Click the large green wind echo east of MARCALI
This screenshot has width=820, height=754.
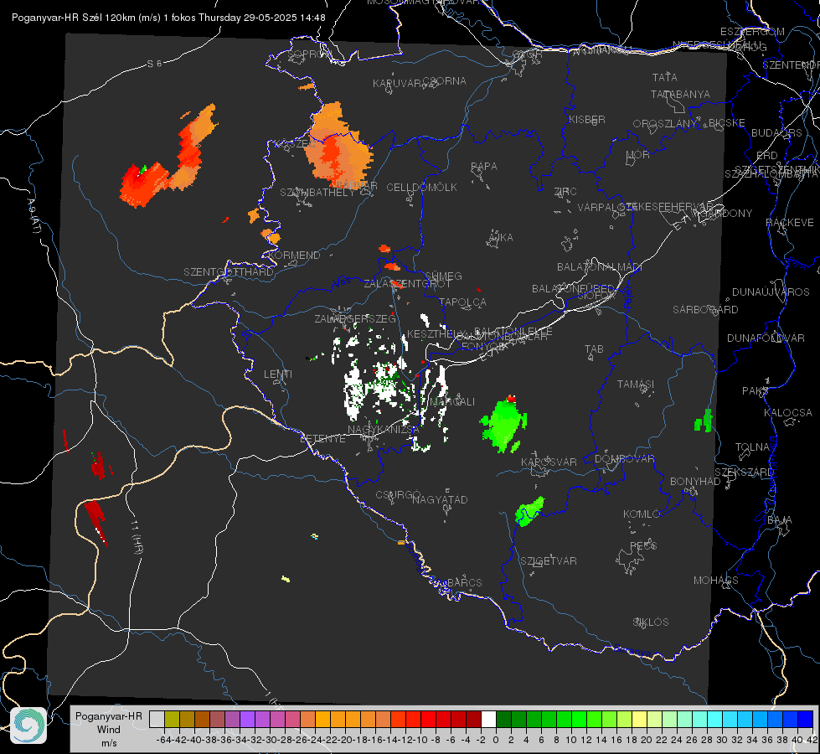(x=503, y=425)
